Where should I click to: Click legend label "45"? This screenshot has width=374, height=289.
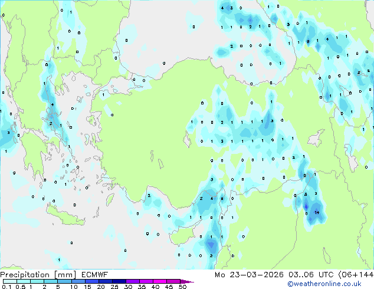169,287
